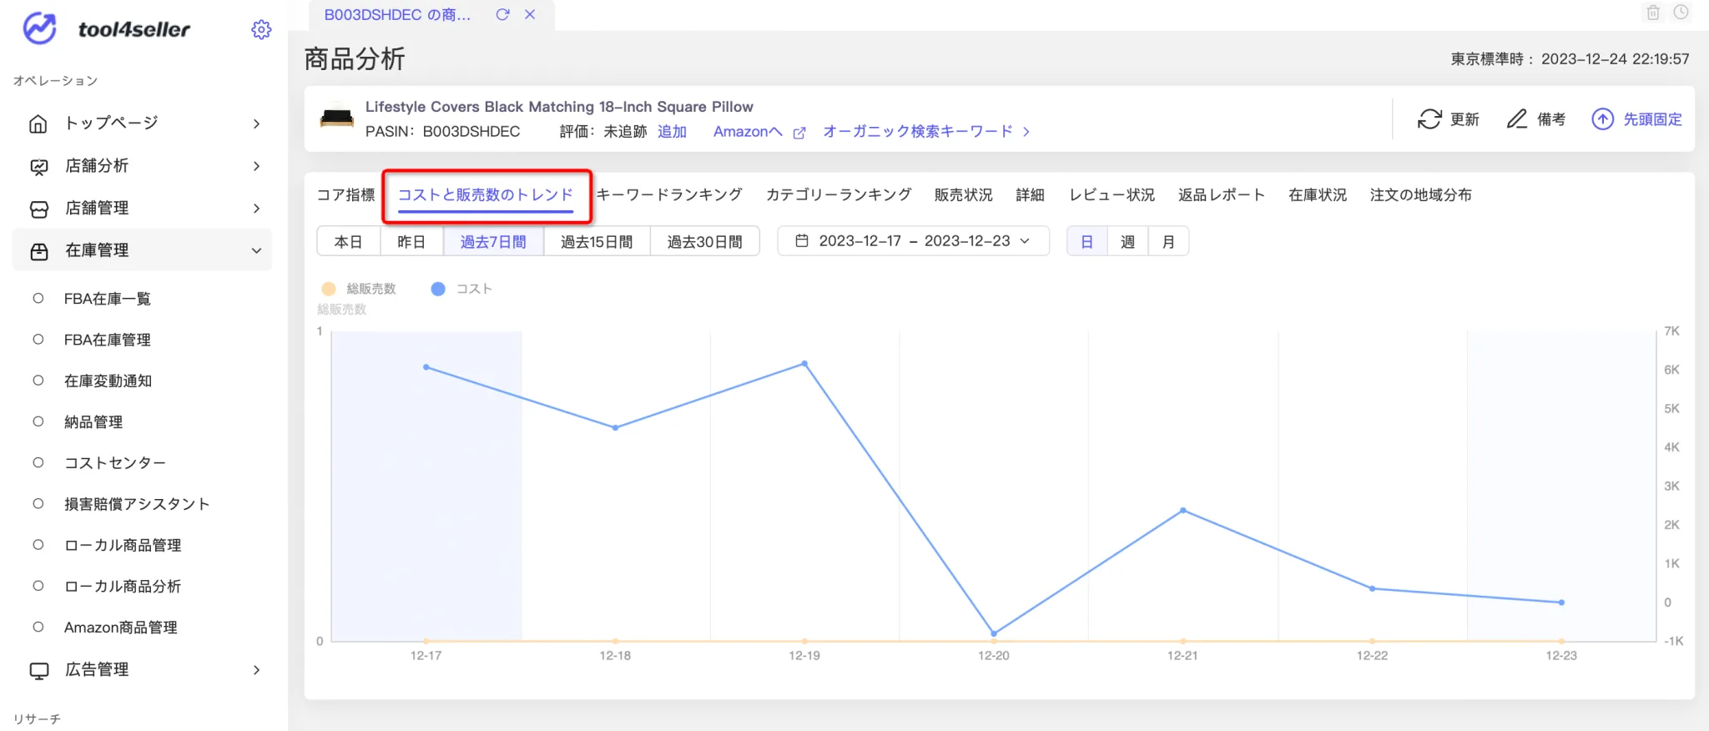Viewport: 1709px width, 731px height.
Task: Click the 店舗管理 store icon
Action: [38, 209]
